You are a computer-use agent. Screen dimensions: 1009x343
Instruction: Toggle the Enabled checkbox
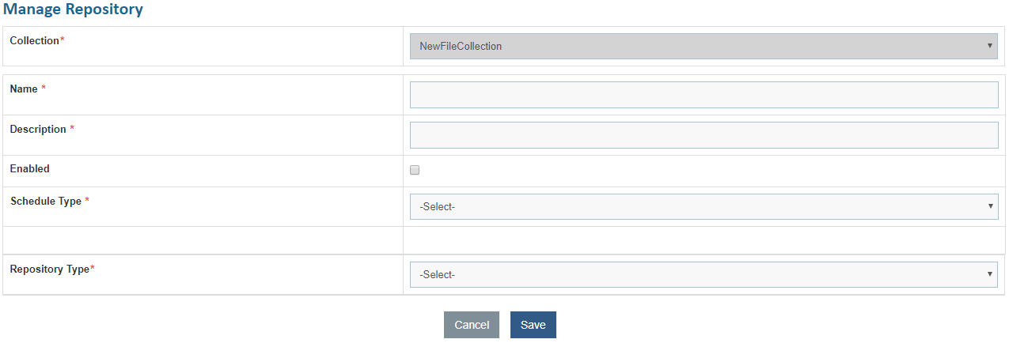tap(415, 170)
